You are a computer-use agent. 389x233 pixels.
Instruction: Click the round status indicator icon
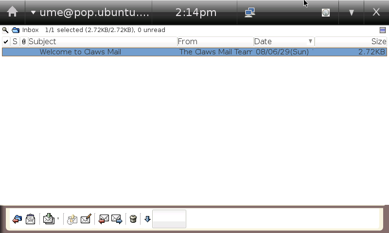coord(326,13)
